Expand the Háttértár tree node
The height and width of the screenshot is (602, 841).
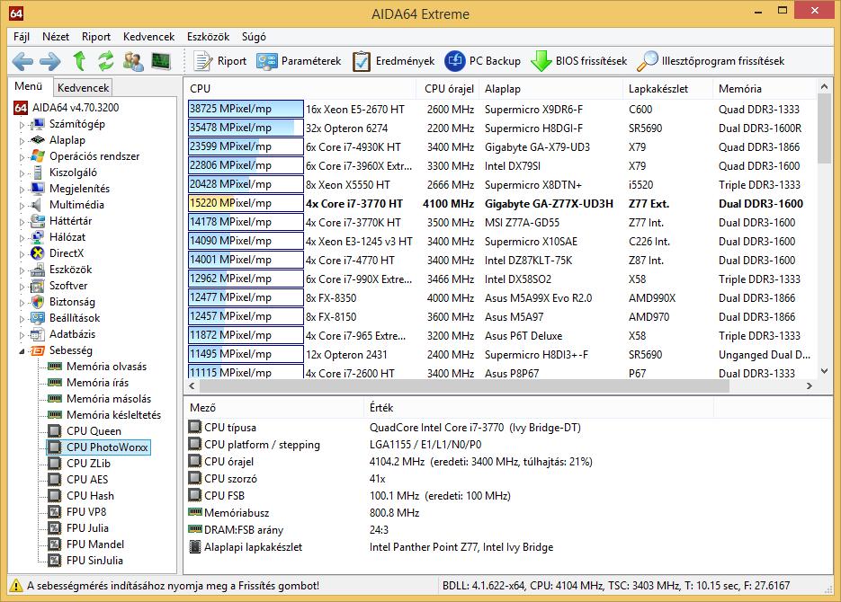(22, 222)
